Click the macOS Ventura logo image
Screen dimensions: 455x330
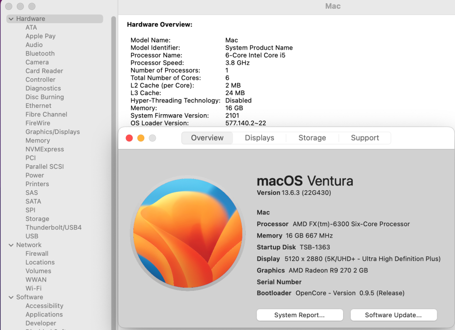(188, 233)
